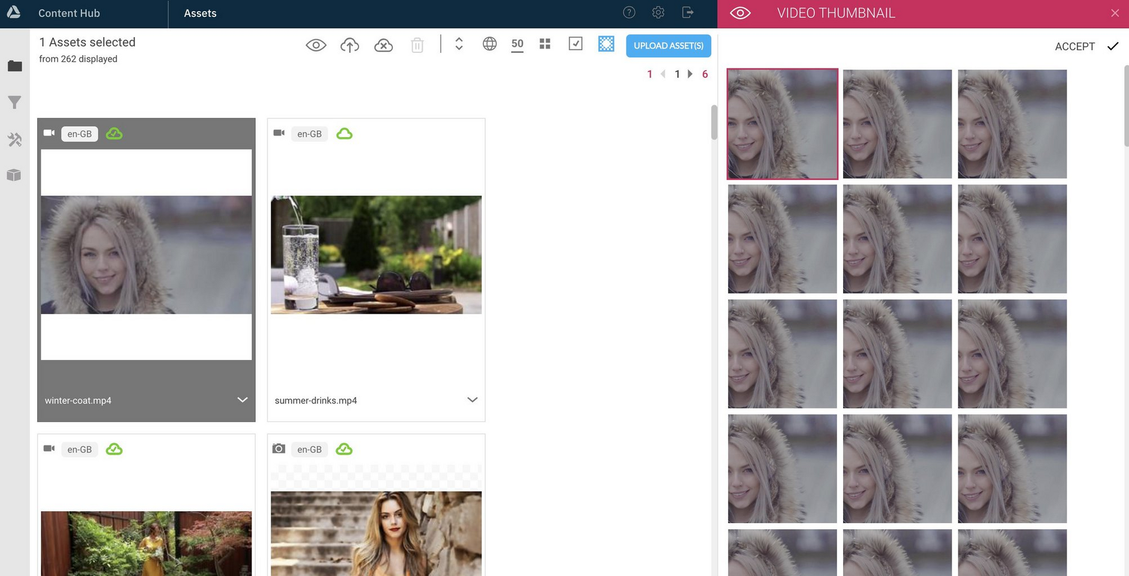Image resolution: width=1129 pixels, height=576 pixels.
Task: Switch to grid view layout
Action: [x=545, y=44]
